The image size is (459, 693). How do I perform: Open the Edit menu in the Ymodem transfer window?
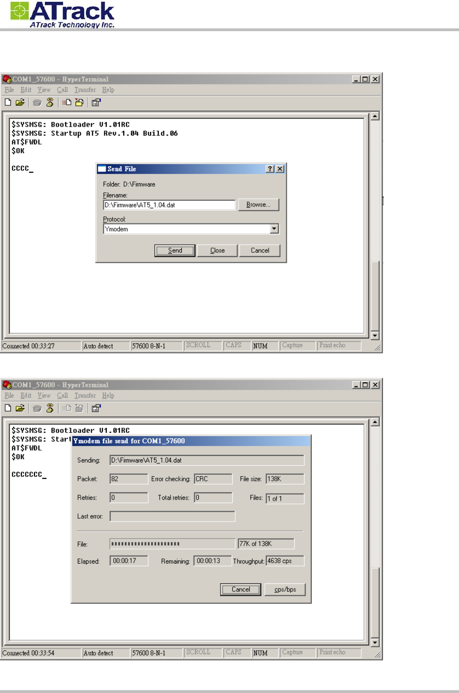pos(26,395)
